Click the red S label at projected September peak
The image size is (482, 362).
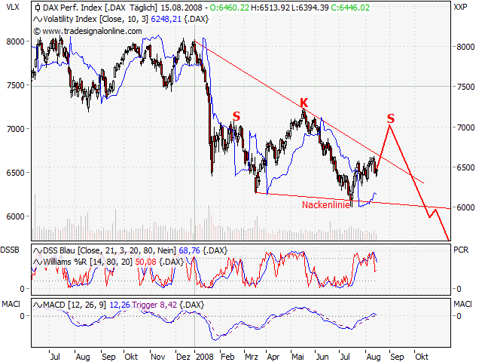coord(390,118)
